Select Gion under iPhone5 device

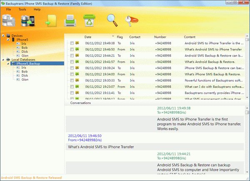[25, 56]
